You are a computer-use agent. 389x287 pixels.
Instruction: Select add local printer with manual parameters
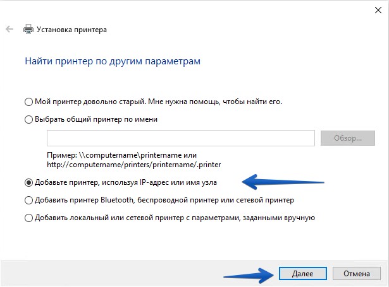28,218
